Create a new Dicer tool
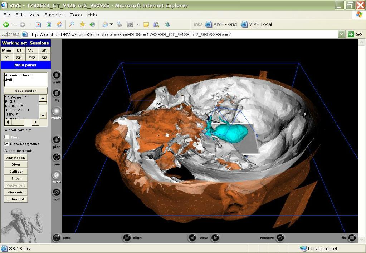The height and width of the screenshot is (253, 366). (16, 165)
